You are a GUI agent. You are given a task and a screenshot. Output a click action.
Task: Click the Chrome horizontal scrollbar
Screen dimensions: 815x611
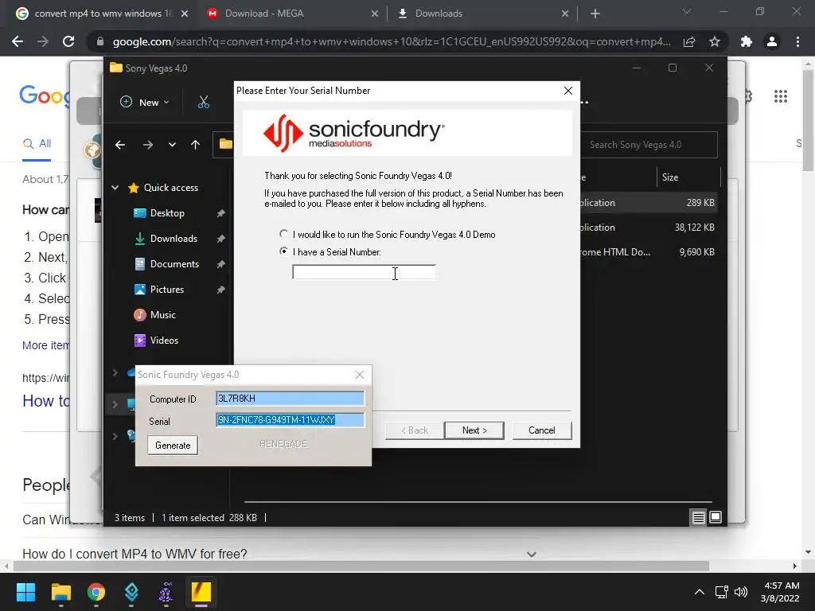point(362,566)
